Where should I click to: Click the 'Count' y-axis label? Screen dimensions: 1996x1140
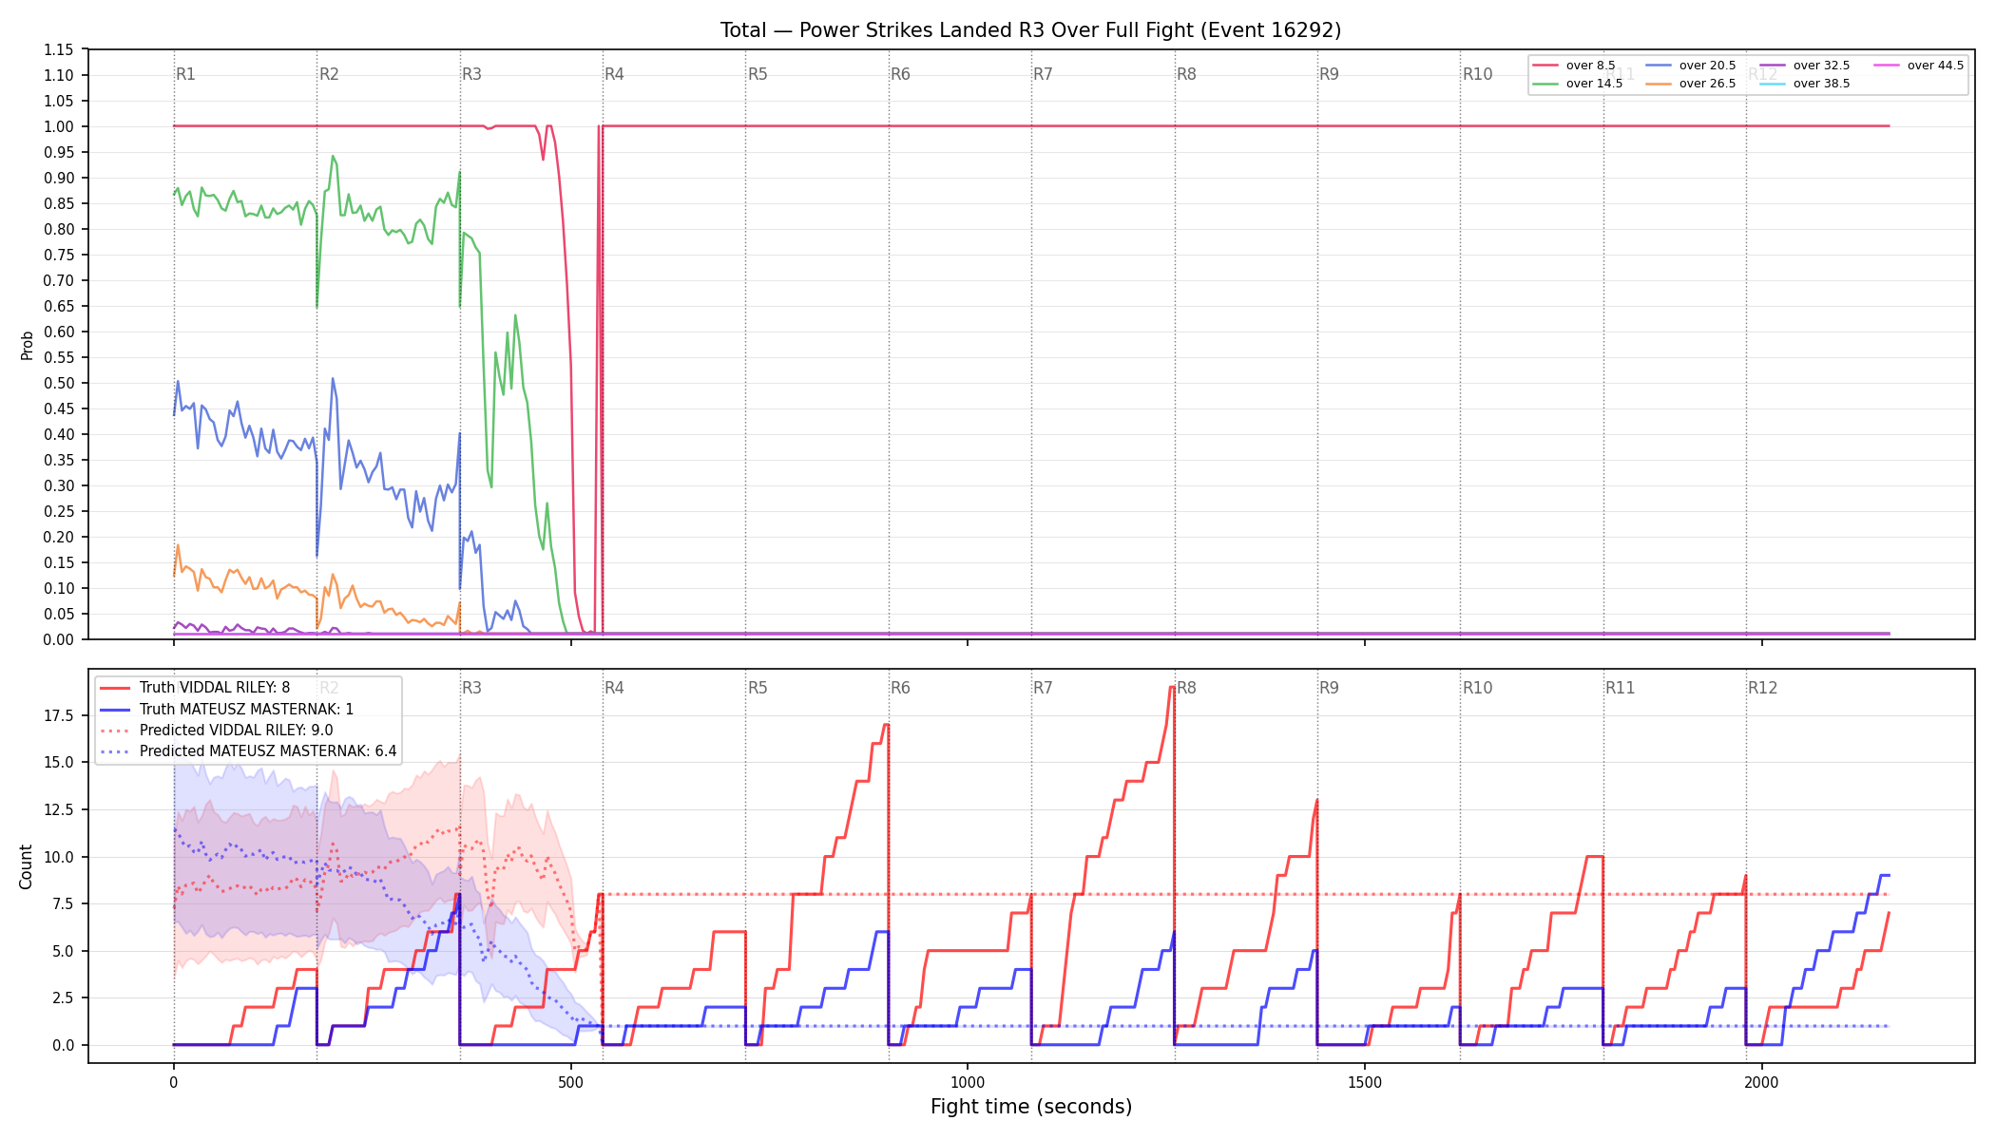tap(26, 866)
